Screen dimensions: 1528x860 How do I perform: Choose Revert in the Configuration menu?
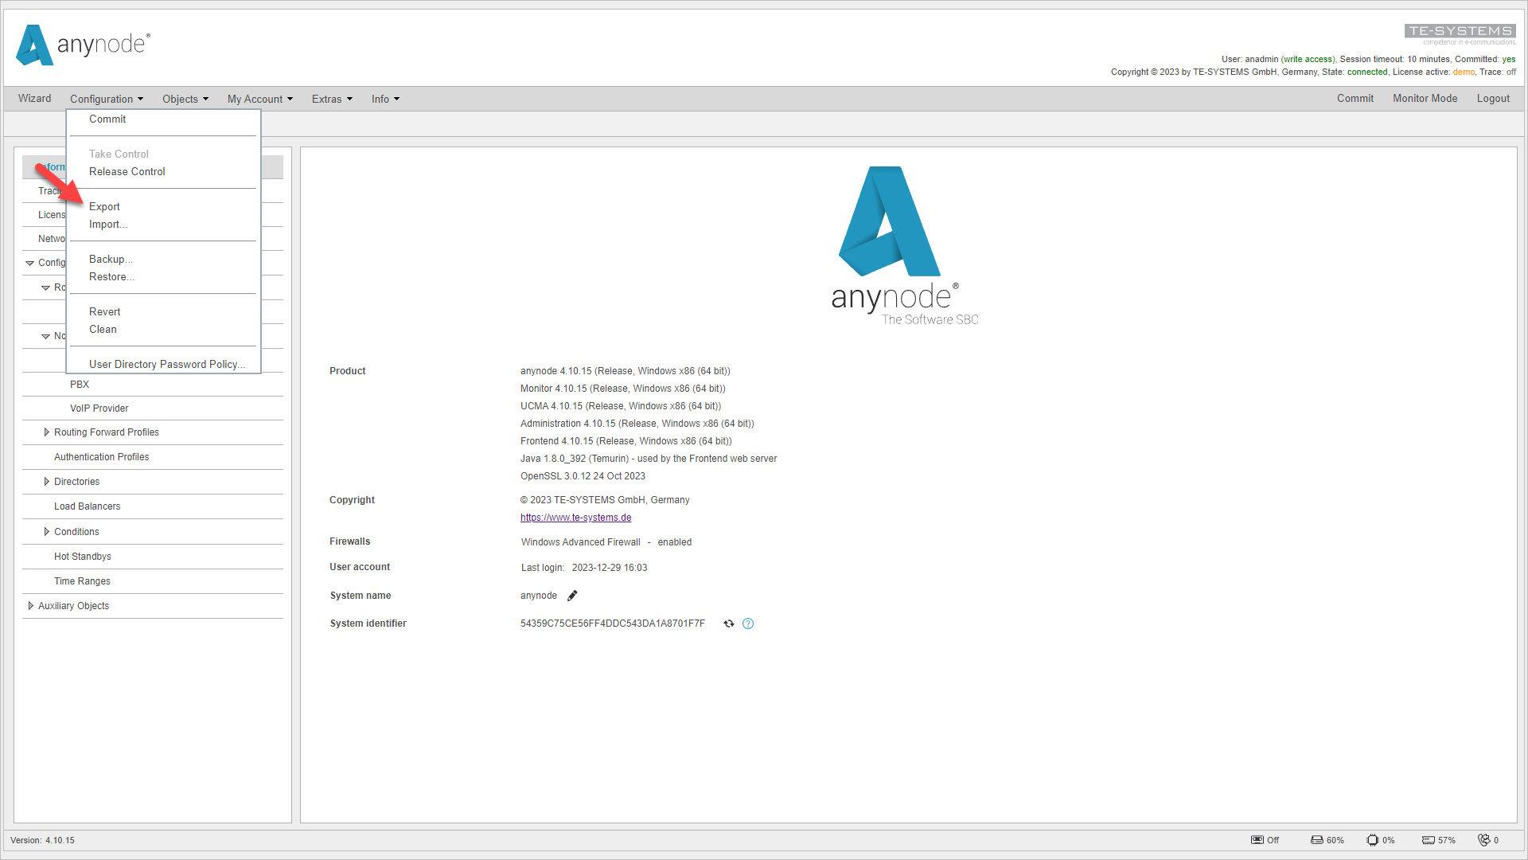click(105, 312)
